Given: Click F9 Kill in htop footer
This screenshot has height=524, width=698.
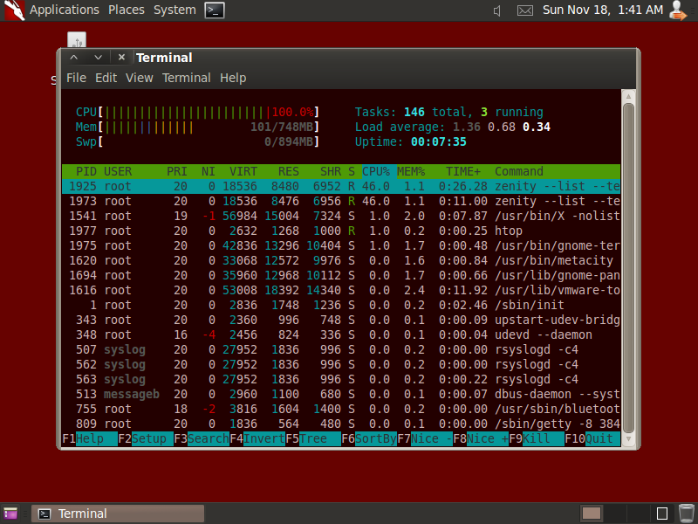Looking at the screenshot, I should pos(537,439).
